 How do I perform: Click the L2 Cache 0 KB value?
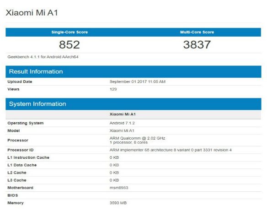(x=114, y=173)
